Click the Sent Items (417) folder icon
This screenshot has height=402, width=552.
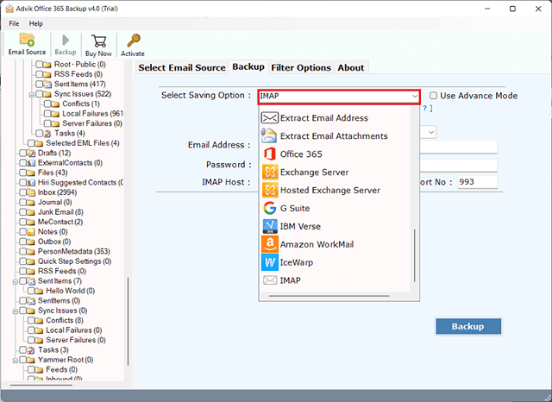point(47,84)
